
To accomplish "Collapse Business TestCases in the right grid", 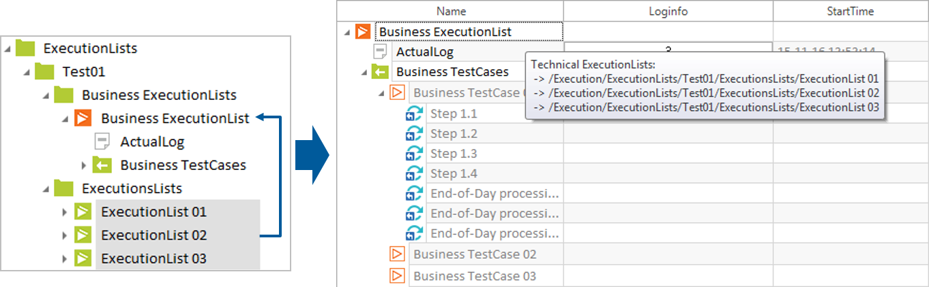I will click(363, 72).
